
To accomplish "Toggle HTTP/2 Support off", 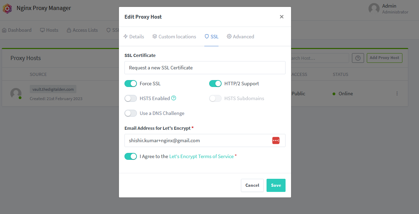I will tap(215, 83).
